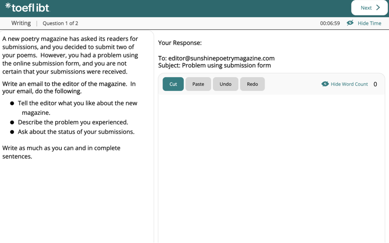
Task: Click the TOEFL iBT logo
Action: pyautogui.click(x=28, y=8)
